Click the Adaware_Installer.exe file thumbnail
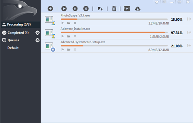193x123 pixels. [50, 34]
